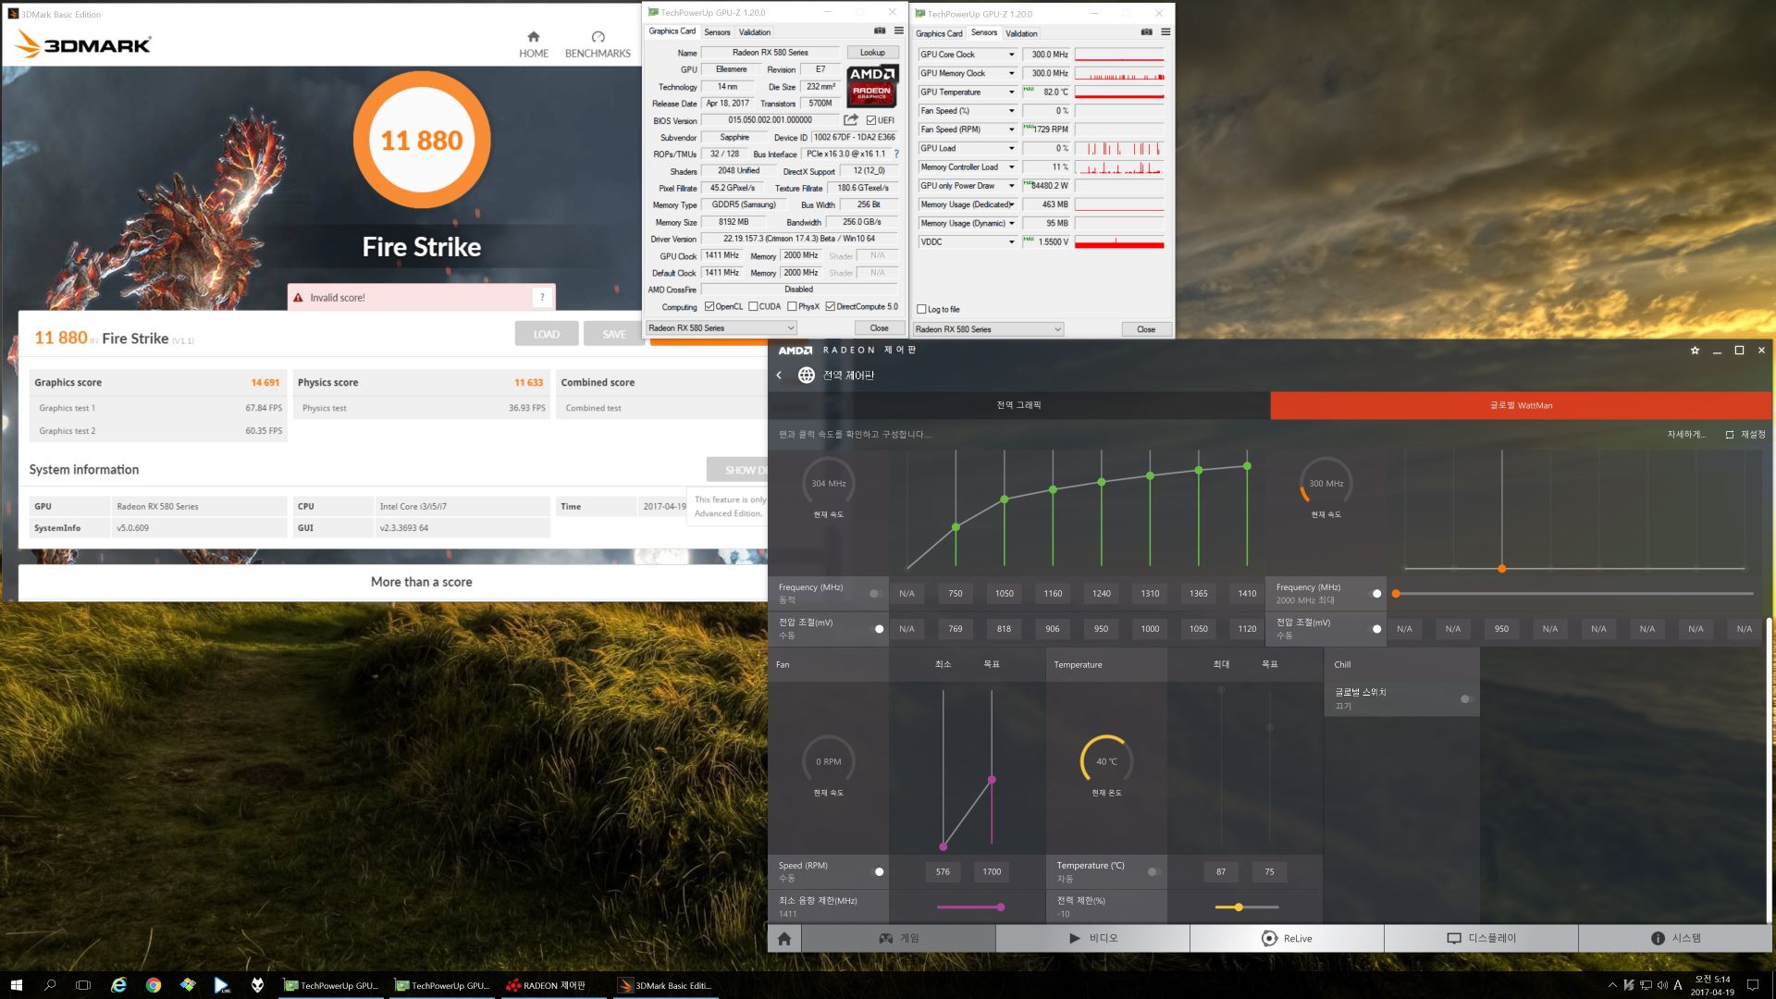Viewport: 1776px width, 999px height.
Task: Switch to Sensors tab in left GPU-Z window
Action: tap(717, 31)
